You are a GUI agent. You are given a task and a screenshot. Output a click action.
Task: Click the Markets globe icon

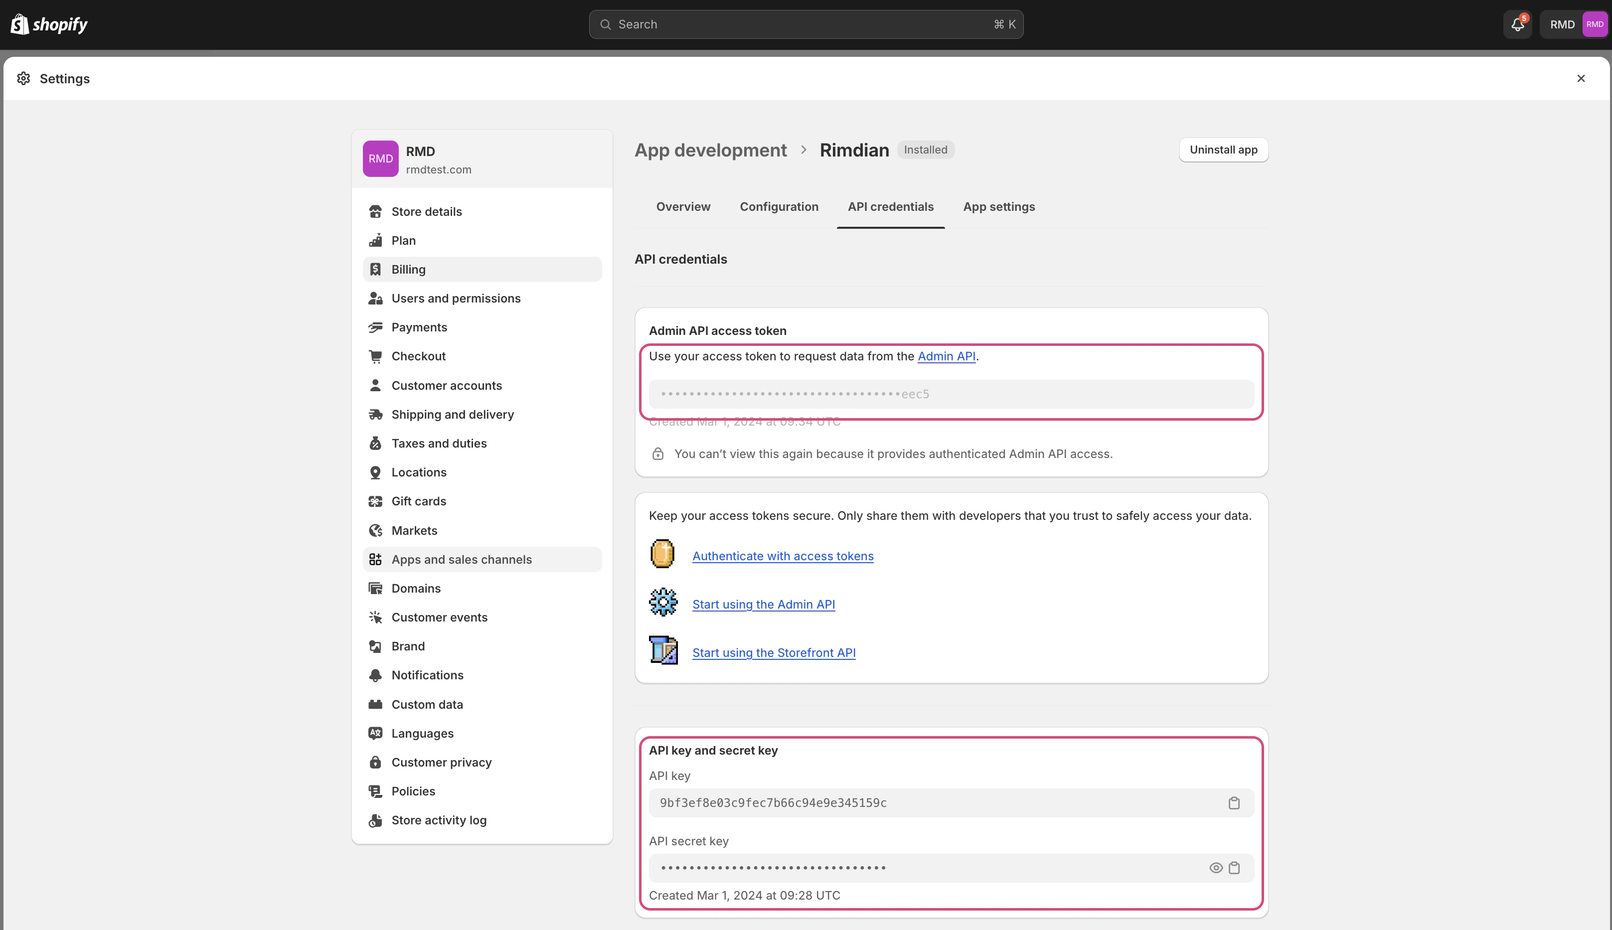point(375,530)
